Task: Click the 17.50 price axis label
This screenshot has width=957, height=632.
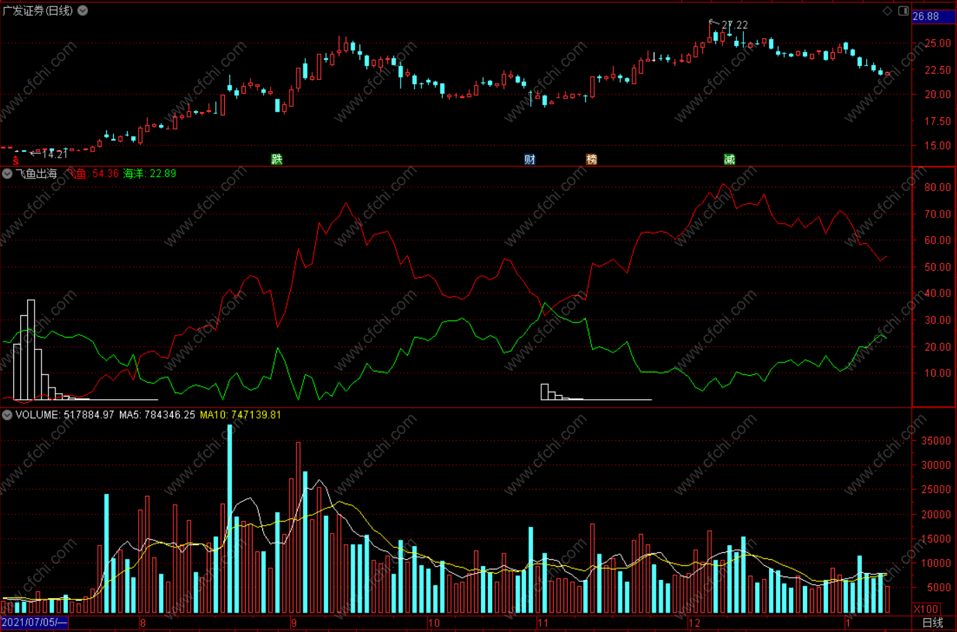Action: point(938,121)
